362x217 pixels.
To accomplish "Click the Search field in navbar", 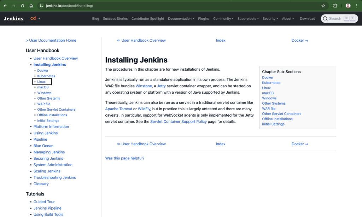I will [339, 18].
